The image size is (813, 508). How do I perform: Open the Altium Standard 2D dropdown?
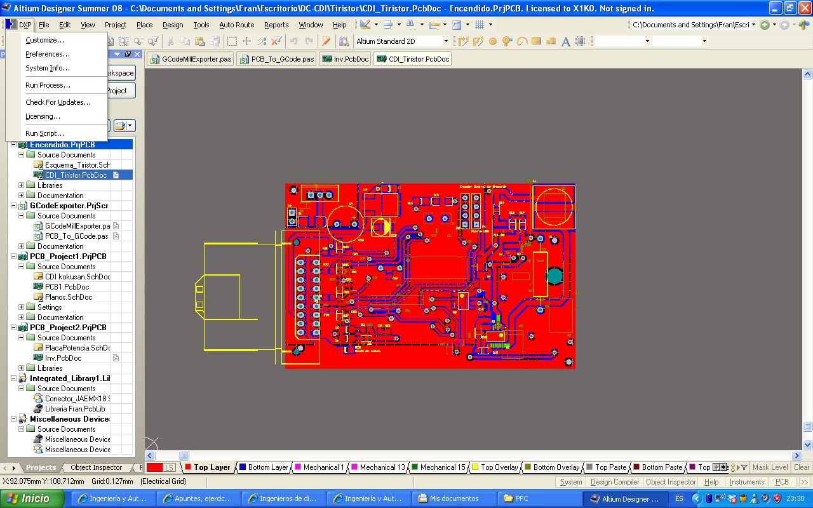446,41
